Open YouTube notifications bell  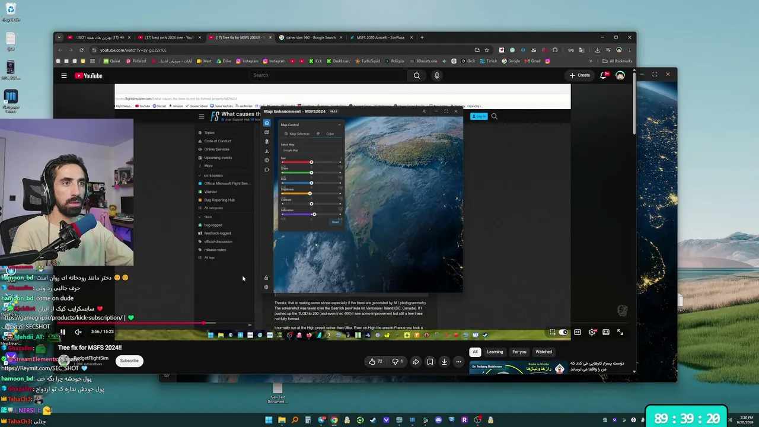point(604,75)
